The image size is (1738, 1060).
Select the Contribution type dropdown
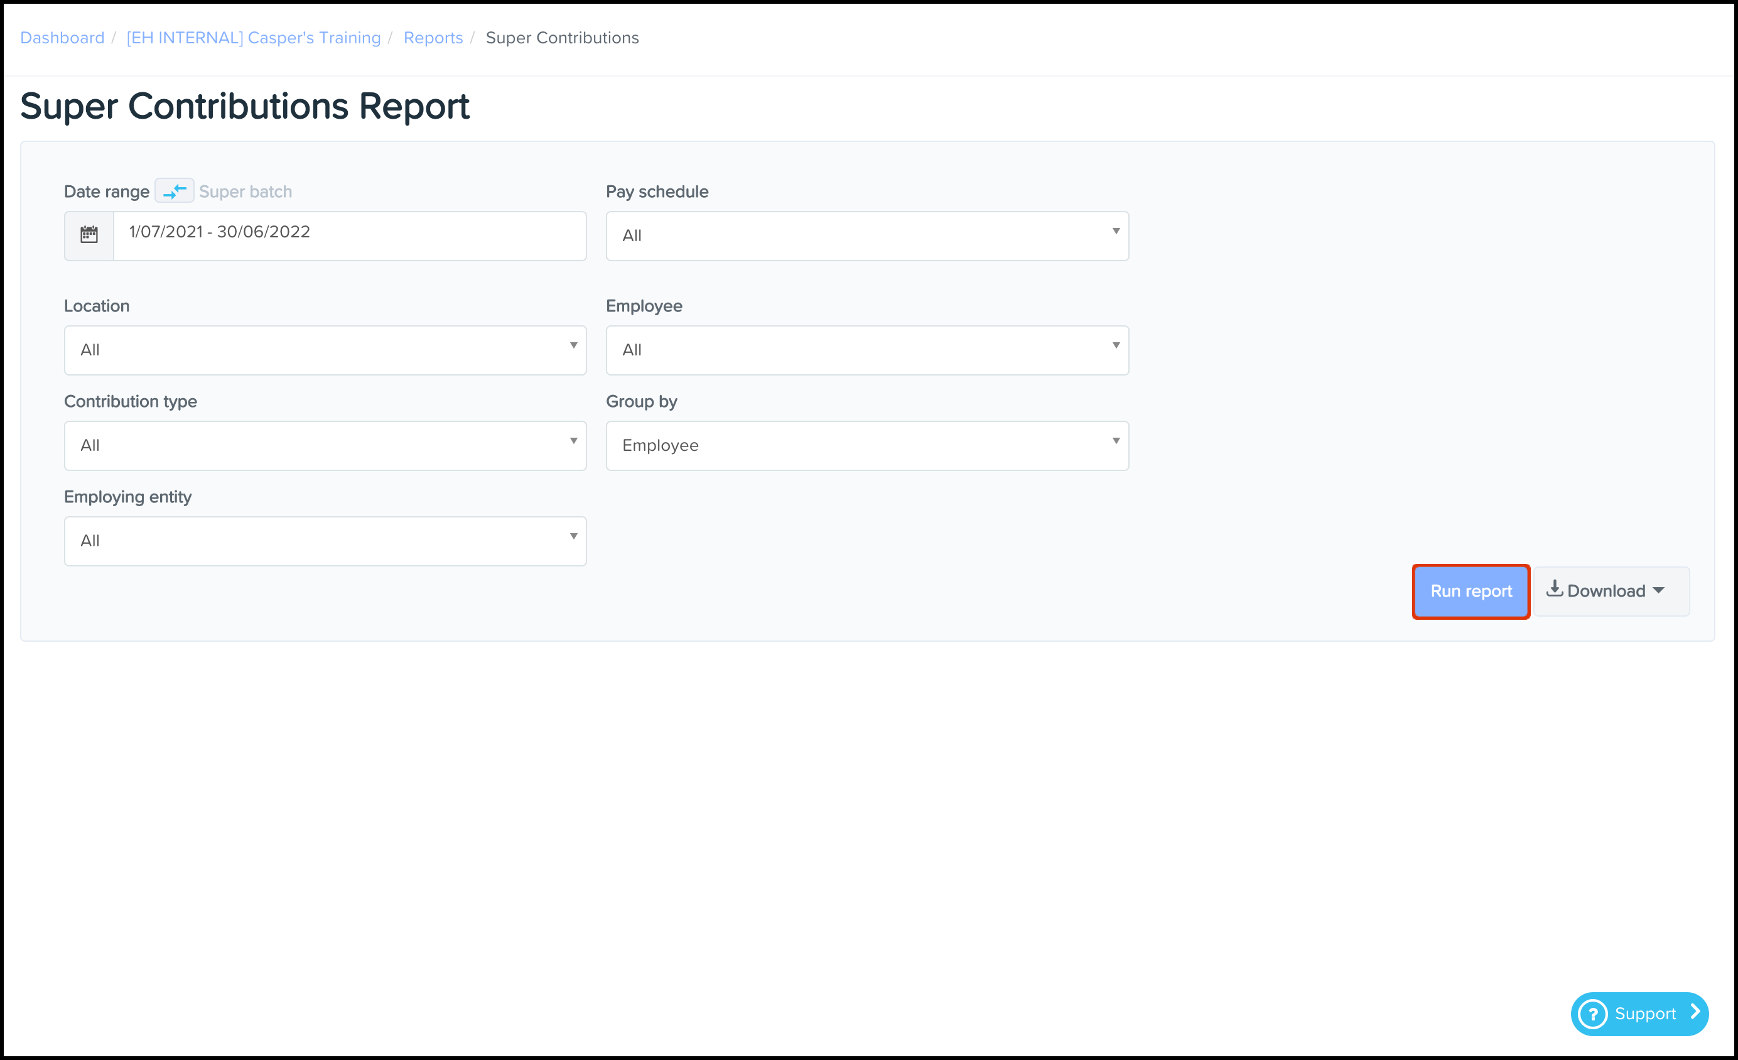click(325, 446)
